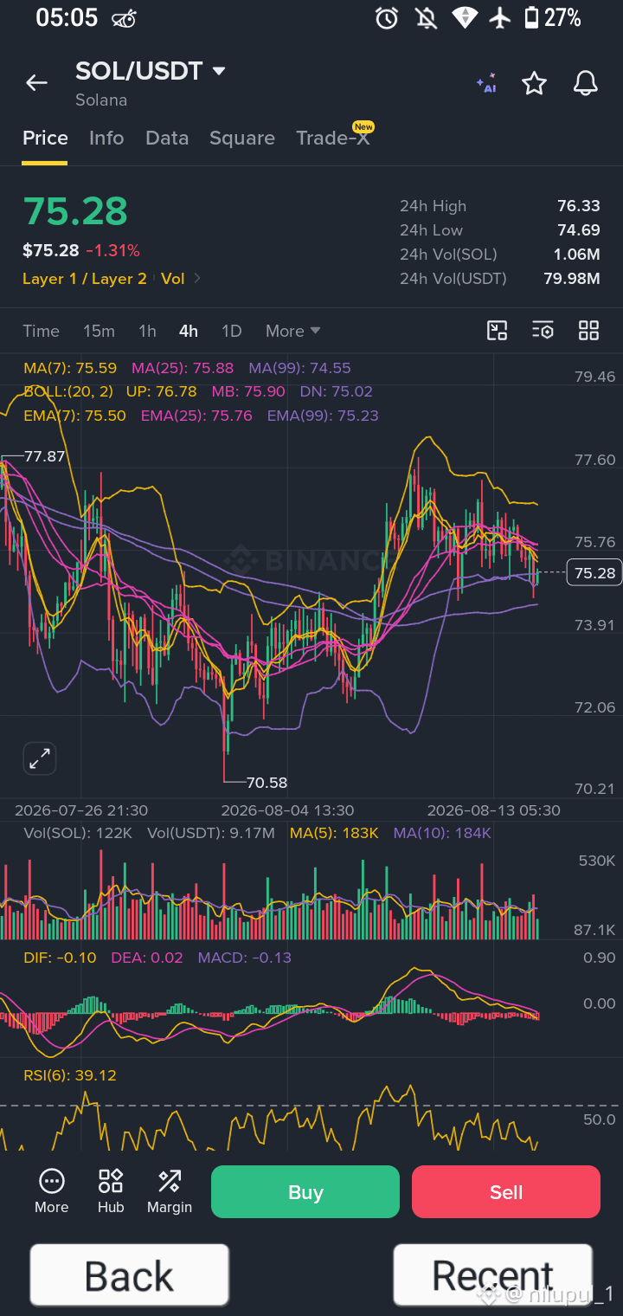Select the 1h timeframe
The width and height of the screenshot is (623, 1316).
coord(147,331)
